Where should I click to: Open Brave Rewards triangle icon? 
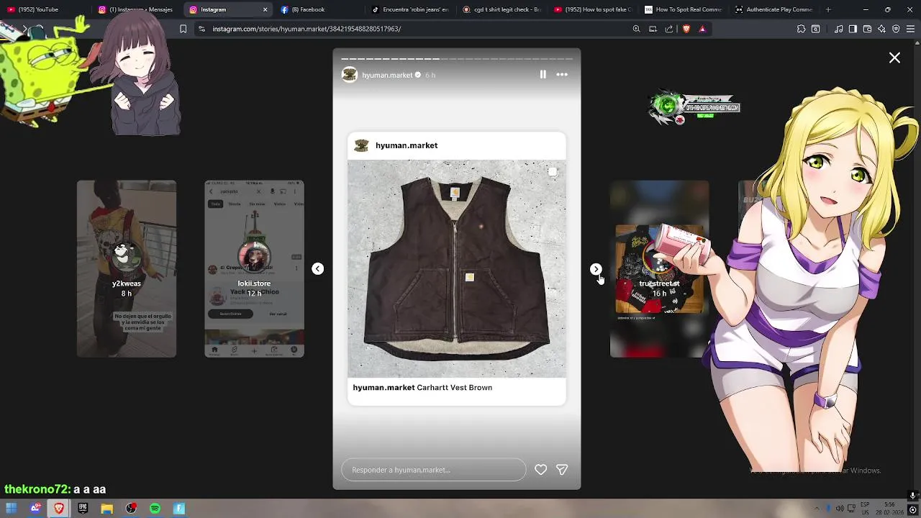click(702, 29)
